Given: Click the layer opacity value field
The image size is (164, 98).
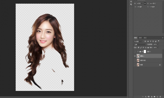Looking at the screenshot, I should [155, 44].
